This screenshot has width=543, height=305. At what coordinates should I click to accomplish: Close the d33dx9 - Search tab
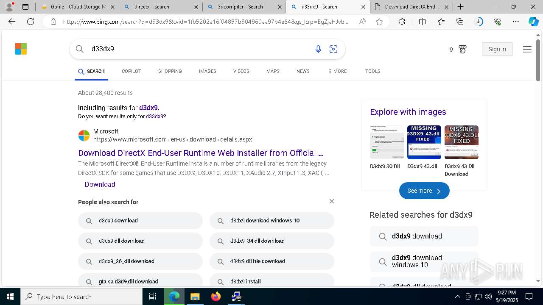[363, 7]
